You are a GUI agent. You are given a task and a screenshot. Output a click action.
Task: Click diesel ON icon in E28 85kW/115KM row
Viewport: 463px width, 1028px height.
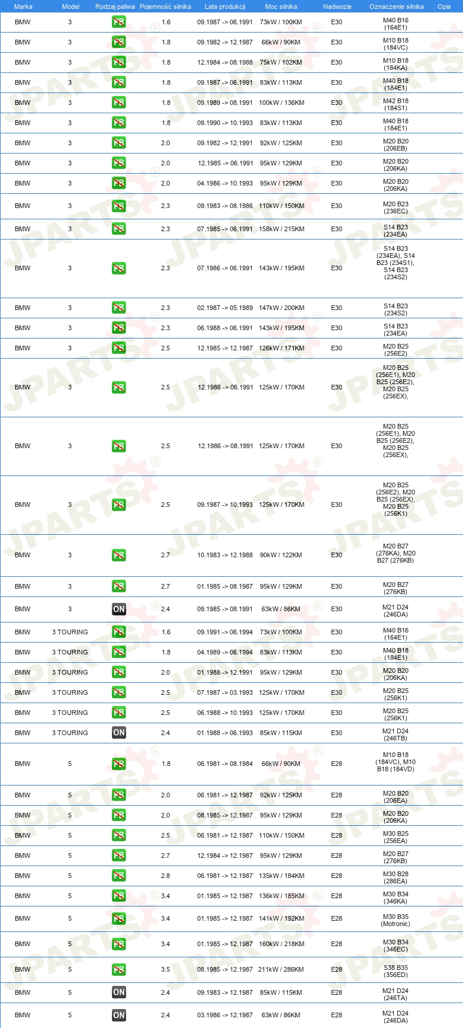pos(119,992)
